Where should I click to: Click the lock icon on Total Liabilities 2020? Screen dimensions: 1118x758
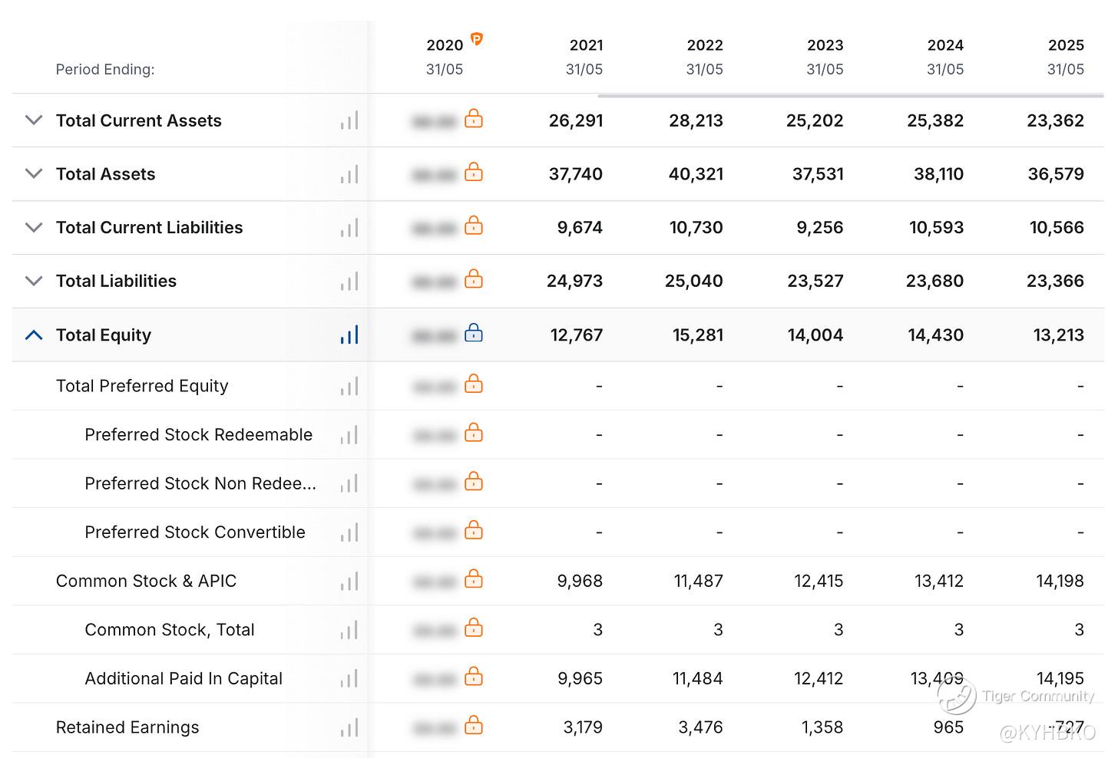tap(474, 279)
